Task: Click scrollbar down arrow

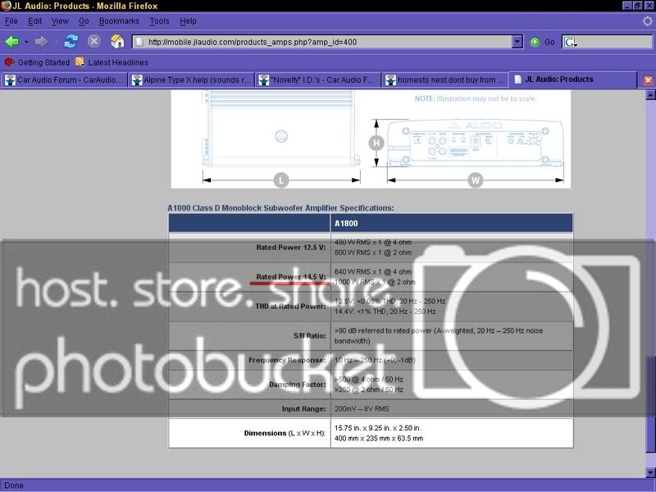Action: [x=650, y=473]
